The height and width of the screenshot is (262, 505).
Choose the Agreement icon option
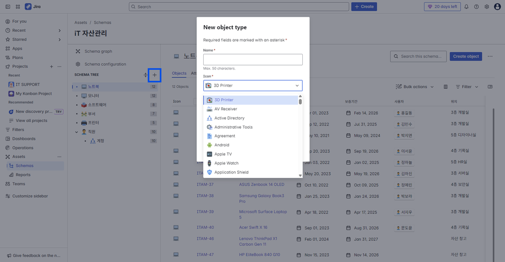251,136
